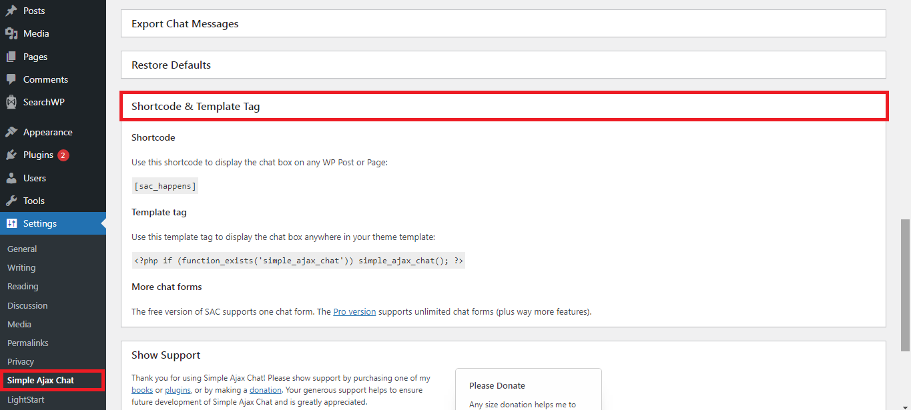Go to Reading settings
Viewport: 911px width, 410px height.
pos(23,286)
